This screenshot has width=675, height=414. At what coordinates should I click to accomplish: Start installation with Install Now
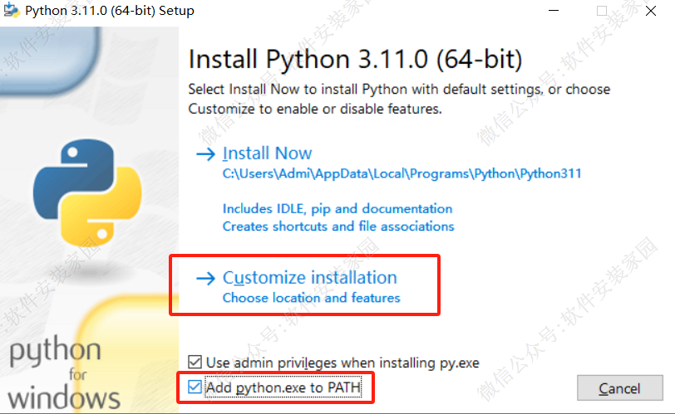click(x=267, y=153)
